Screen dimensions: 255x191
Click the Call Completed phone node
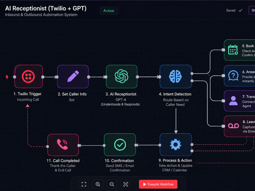(x=63, y=145)
